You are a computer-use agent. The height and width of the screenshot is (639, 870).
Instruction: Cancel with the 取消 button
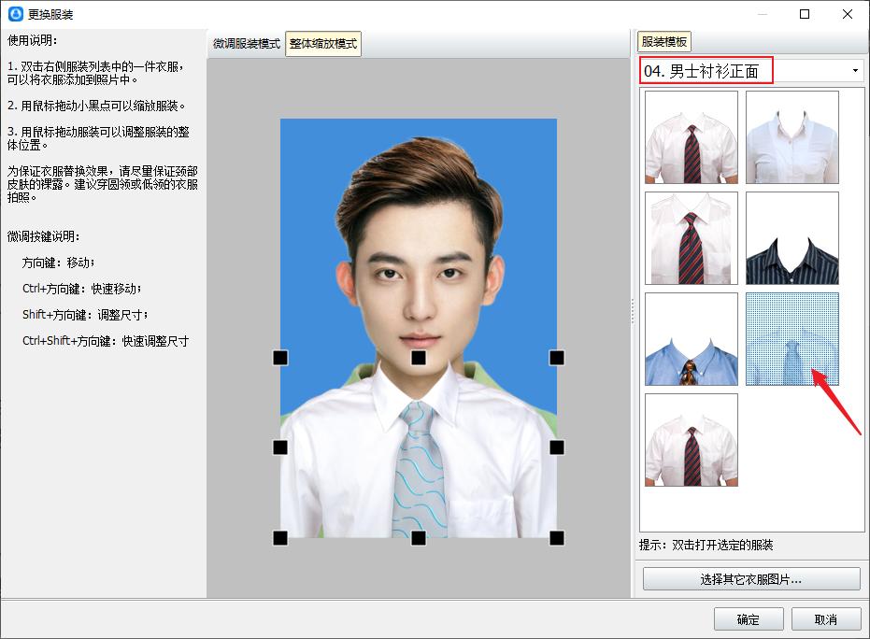[x=826, y=619]
